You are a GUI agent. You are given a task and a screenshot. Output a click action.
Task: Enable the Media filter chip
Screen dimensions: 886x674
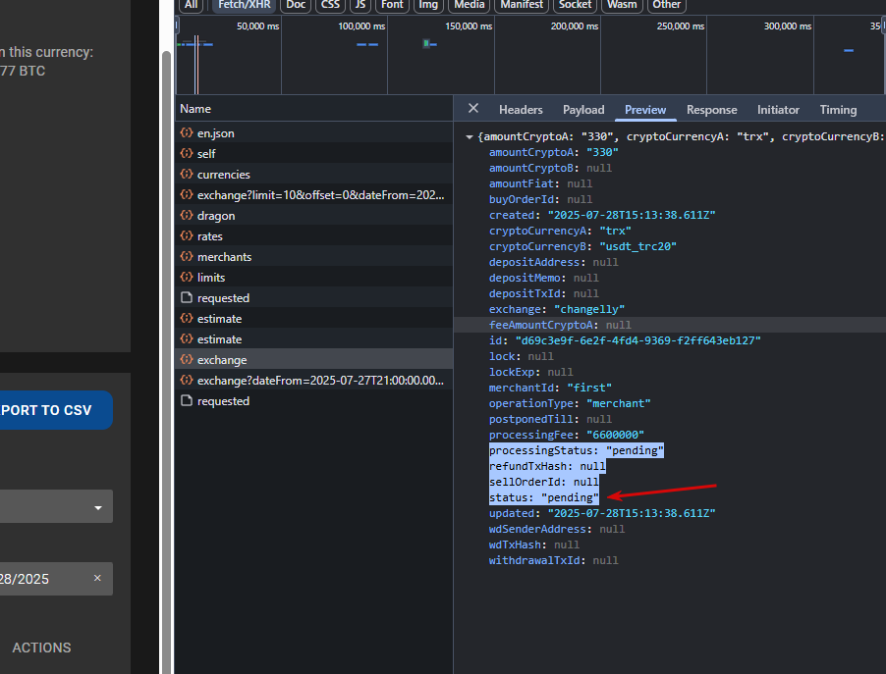[469, 5]
